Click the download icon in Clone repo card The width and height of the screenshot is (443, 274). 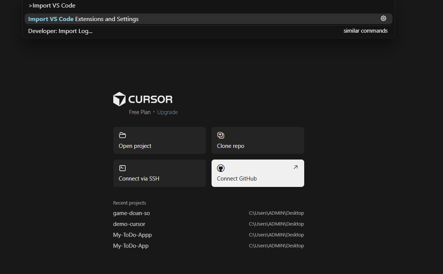221,135
